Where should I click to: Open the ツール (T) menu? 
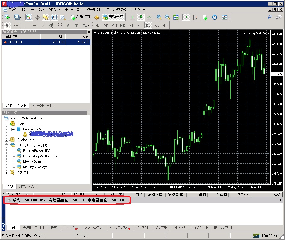tap(94, 9)
